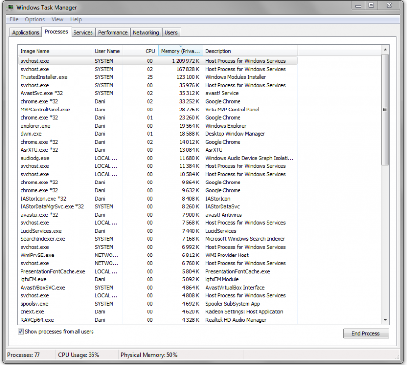Screen dimensions: 407x365
Task: Select chrome.exe using 33 252 K
Action: pos(158,101)
